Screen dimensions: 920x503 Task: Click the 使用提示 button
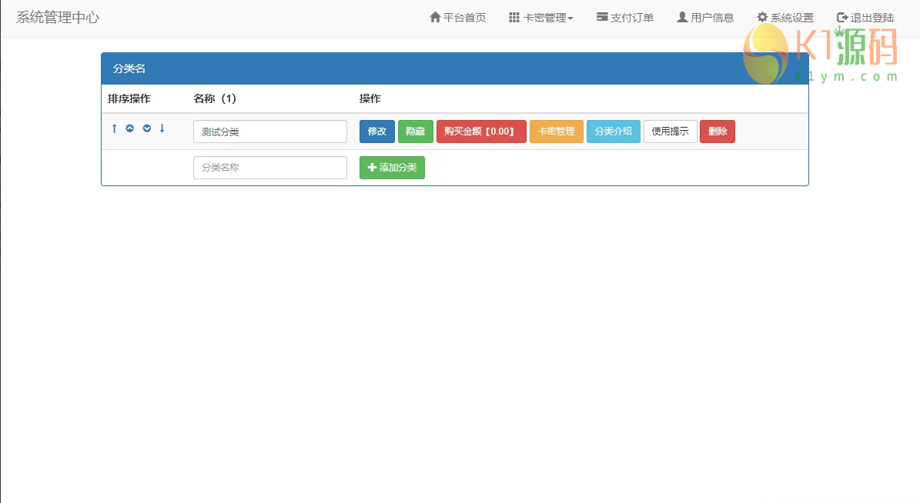pyautogui.click(x=670, y=132)
